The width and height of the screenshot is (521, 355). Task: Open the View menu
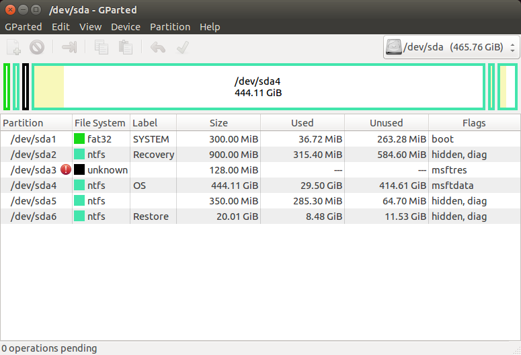(x=90, y=27)
